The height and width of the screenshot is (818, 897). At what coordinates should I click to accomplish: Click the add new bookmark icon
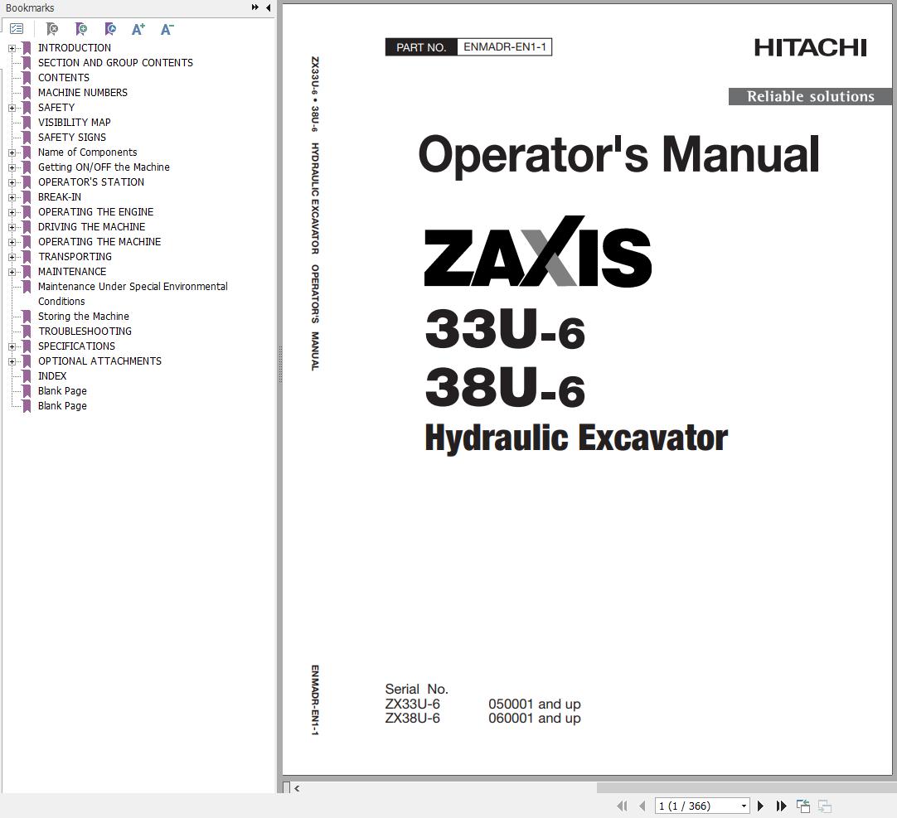click(x=81, y=29)
